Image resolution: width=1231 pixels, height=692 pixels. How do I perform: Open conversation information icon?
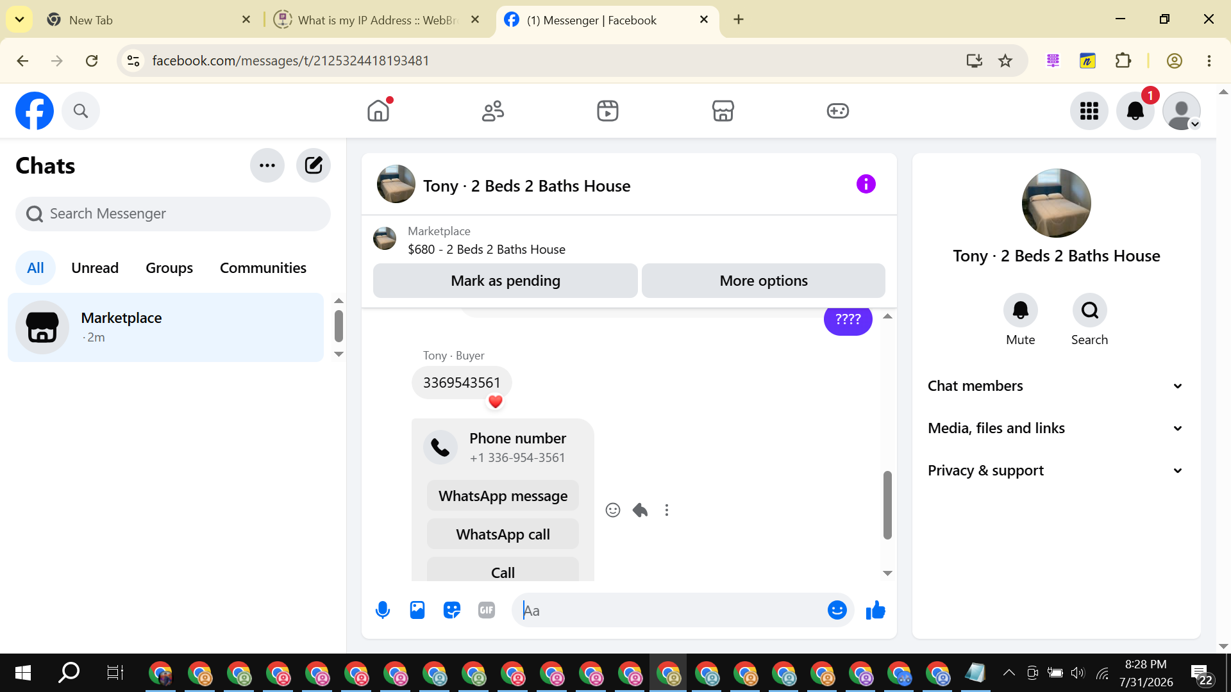tap(866, 185)
